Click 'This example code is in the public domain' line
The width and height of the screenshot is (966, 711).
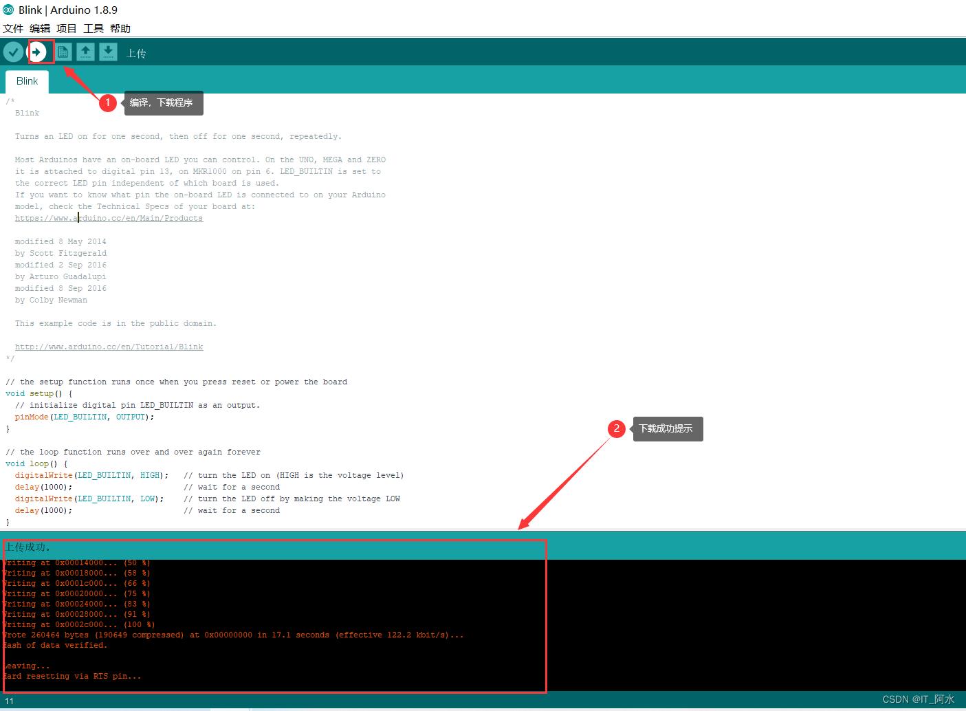click(116, 323)
